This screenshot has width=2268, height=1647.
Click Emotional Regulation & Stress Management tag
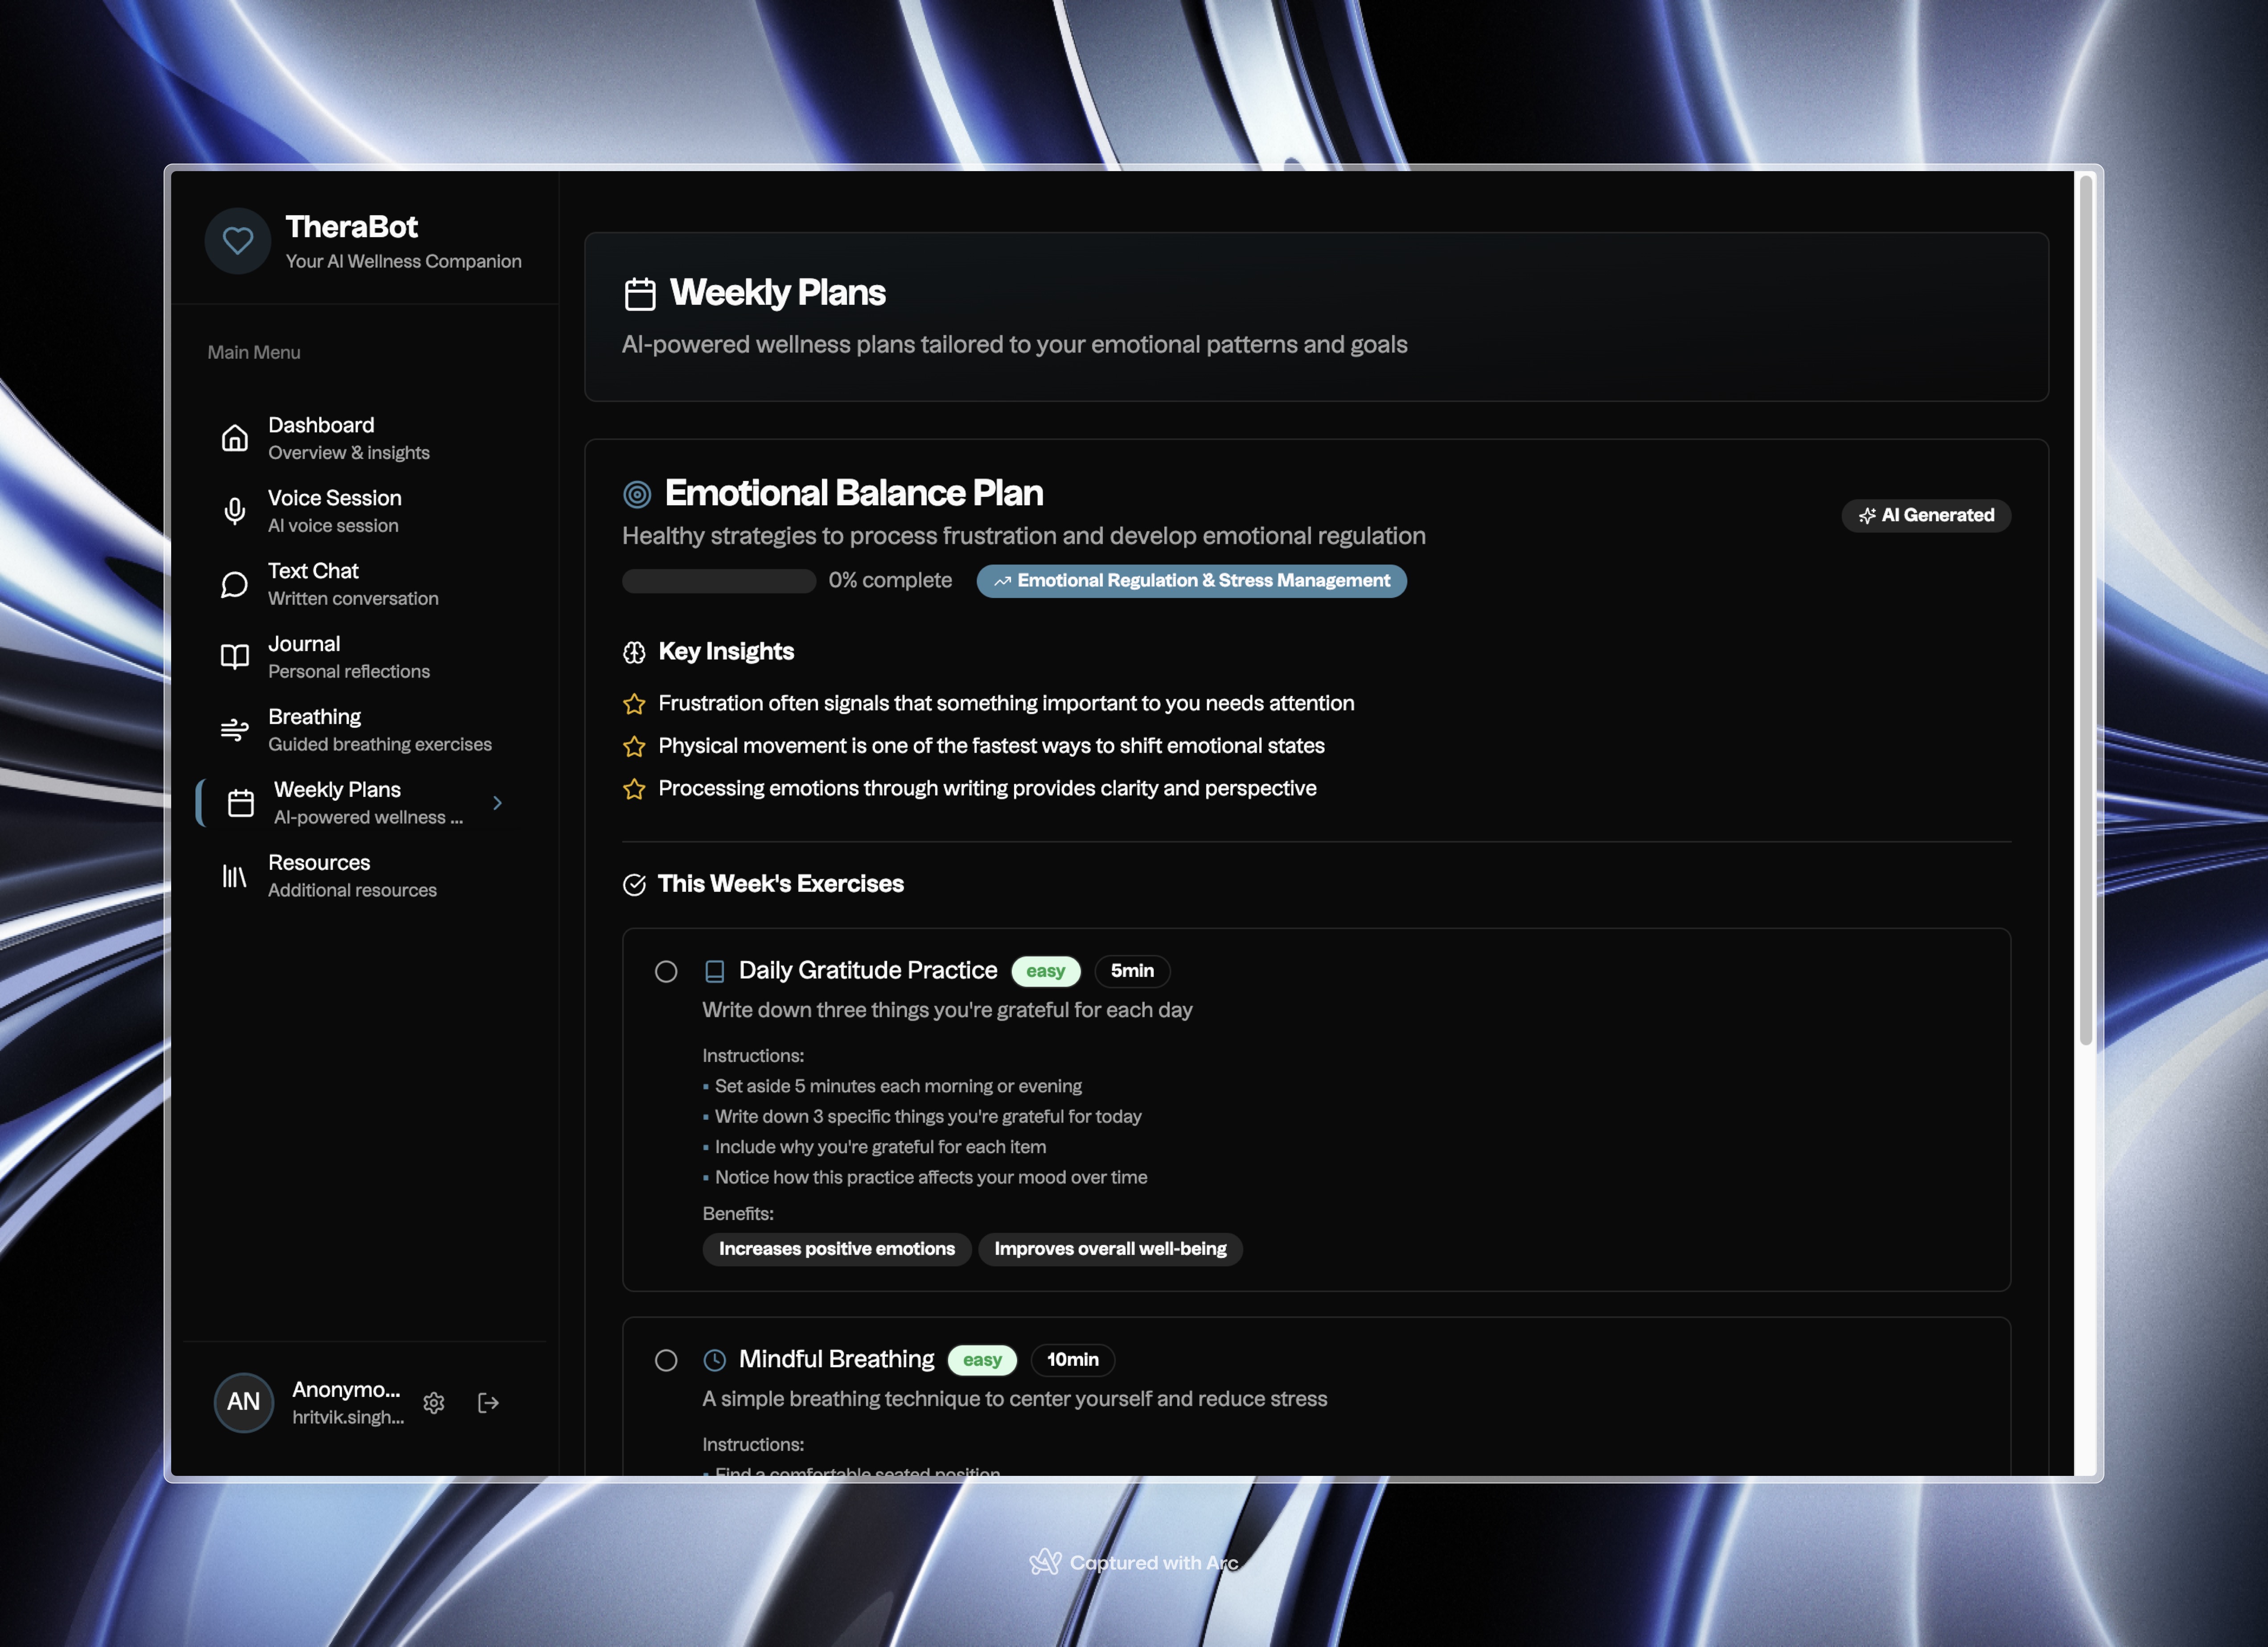(1191, 581)
